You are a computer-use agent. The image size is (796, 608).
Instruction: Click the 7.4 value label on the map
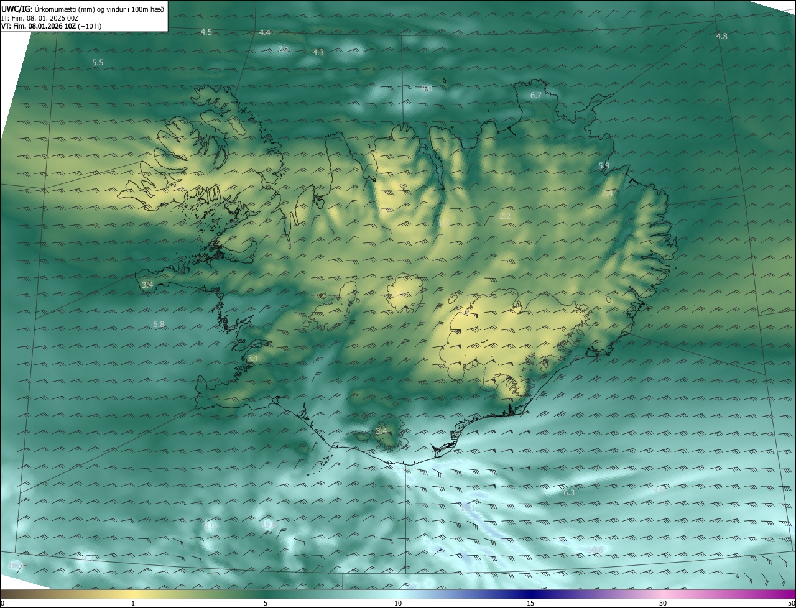tap(283, 49)
